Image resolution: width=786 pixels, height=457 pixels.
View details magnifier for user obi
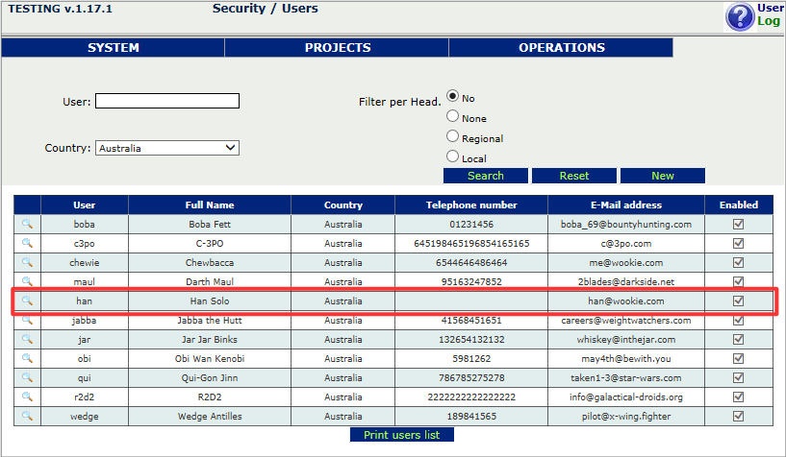coord(27,358)
